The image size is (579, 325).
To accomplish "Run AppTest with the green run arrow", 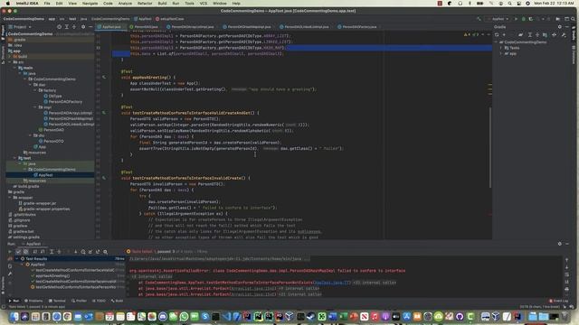I will pos(516,19).
